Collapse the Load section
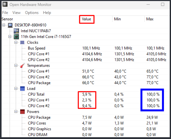 [16, 88]
